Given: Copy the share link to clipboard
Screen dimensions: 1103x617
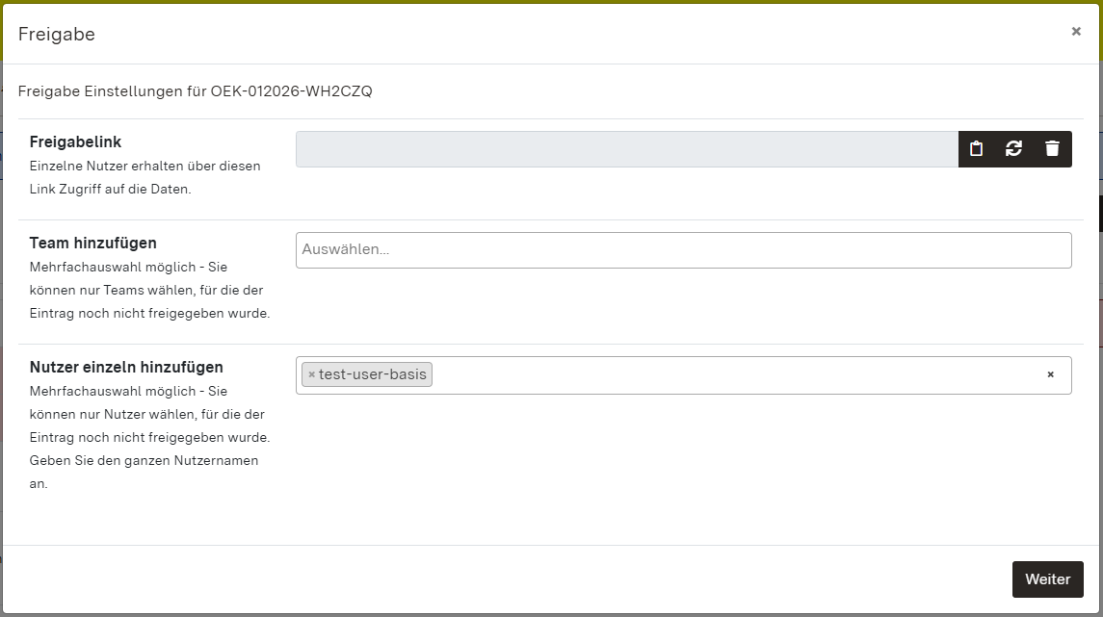Looking at the screenshot, I should click(x=977, y=149).
